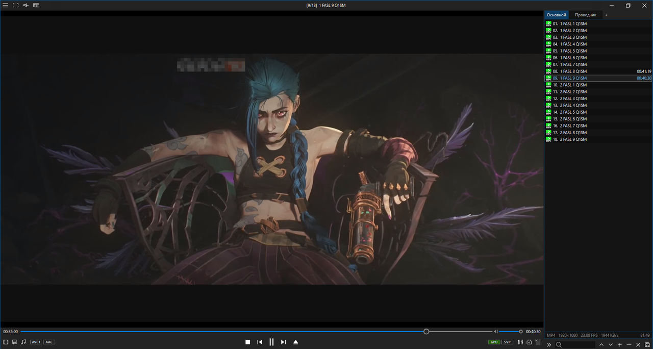Viewport: 653px width, 349px height.
Task: Select playlist item 17. 2 FASL 8 Q1SM
Action: (598, 133)
